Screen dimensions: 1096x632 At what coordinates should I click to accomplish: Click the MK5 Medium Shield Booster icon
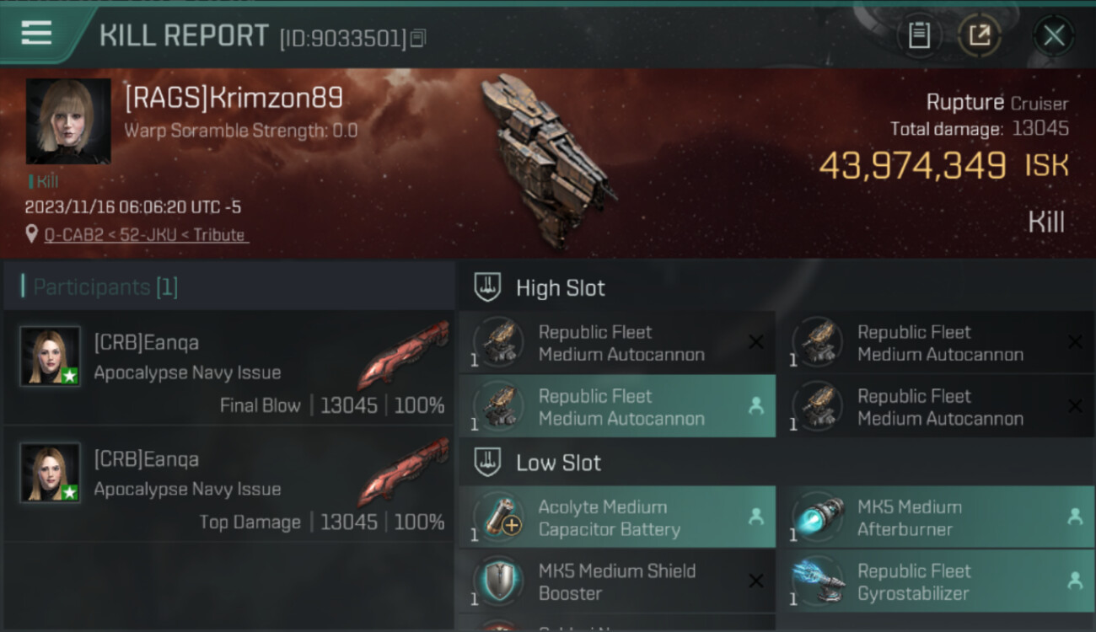497,581
